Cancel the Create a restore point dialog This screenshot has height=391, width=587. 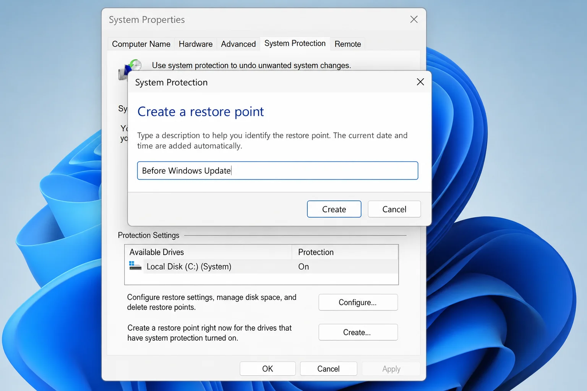(x=394, y=209)
